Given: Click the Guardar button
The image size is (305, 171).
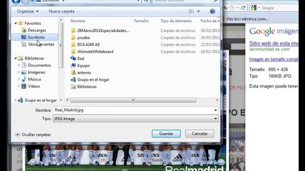Looking at the screenshot, I should (166, 133).
